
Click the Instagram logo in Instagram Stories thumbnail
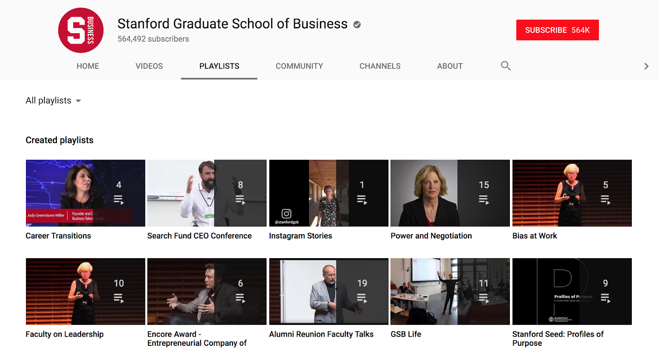pos(287,214)
